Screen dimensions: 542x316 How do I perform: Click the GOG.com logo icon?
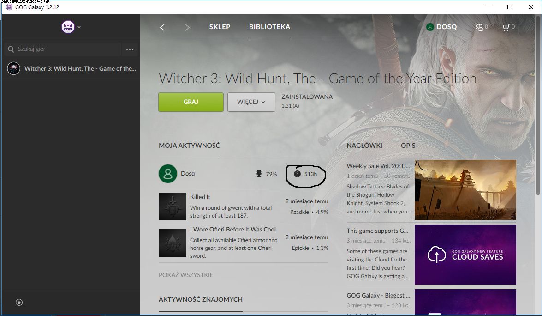67,27
